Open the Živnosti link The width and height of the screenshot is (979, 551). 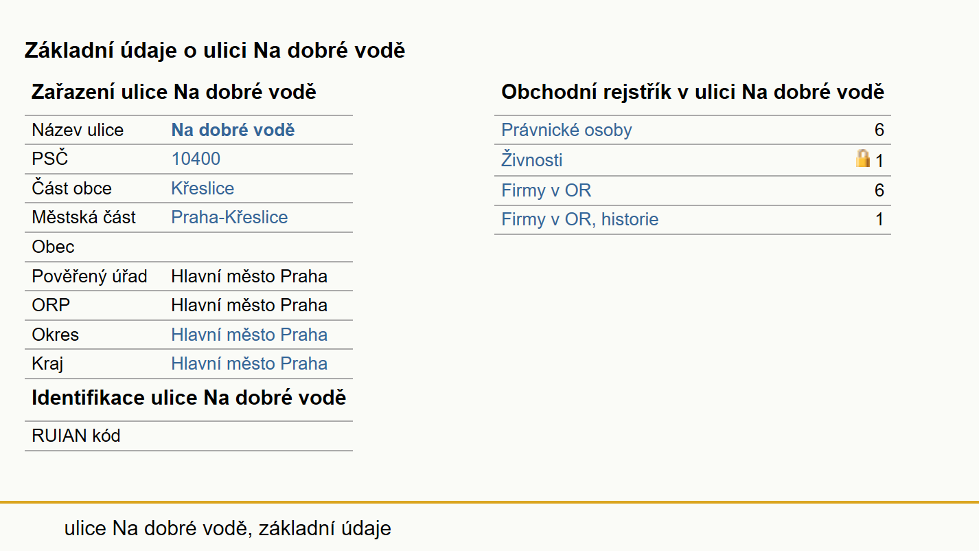(532, 160)
